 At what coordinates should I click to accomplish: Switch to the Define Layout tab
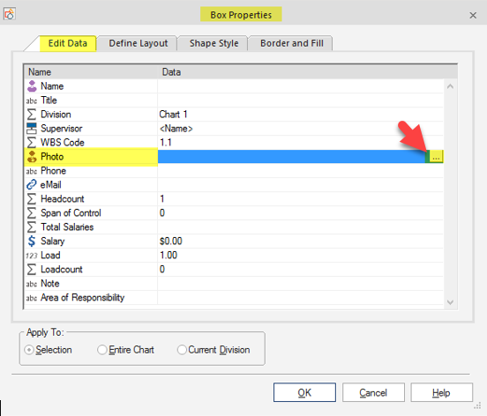[139, 43]
